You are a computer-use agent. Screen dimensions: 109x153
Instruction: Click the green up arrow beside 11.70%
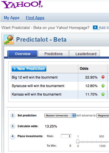click(103, 94)
